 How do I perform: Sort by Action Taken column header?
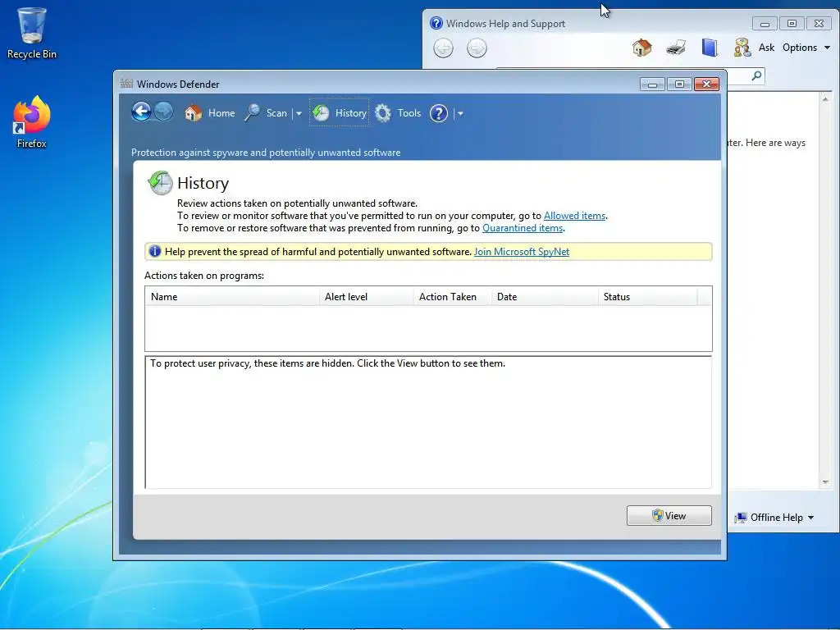tap(453, 297)
